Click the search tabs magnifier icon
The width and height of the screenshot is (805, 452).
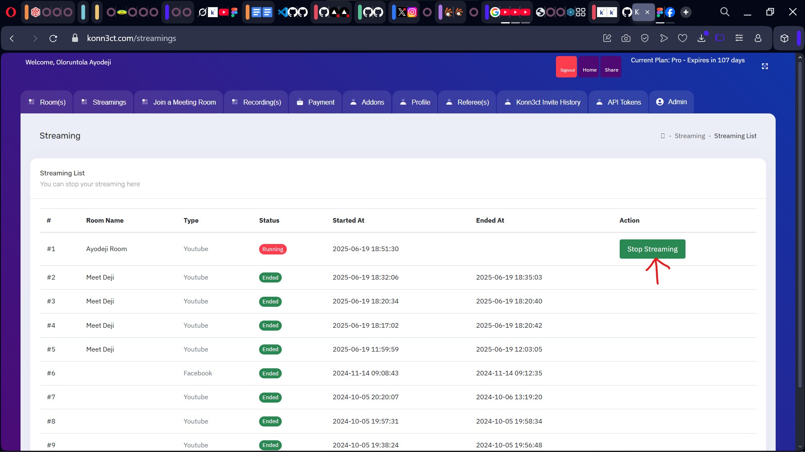pyautogui.click(x=725, y=12)
